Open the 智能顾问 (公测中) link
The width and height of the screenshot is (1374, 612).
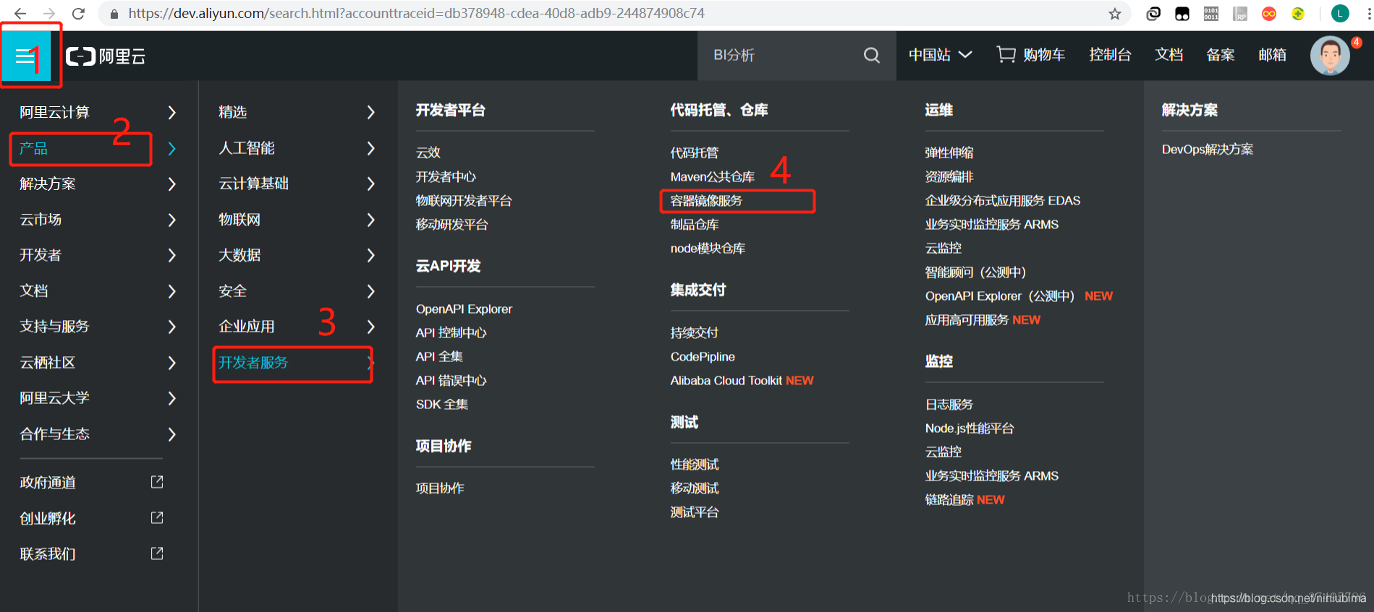click(x=975, y=272)
